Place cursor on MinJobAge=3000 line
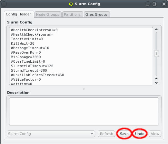The width and height of the screenshot is (168, 144). pyautogui.click(x=26, y=57)
